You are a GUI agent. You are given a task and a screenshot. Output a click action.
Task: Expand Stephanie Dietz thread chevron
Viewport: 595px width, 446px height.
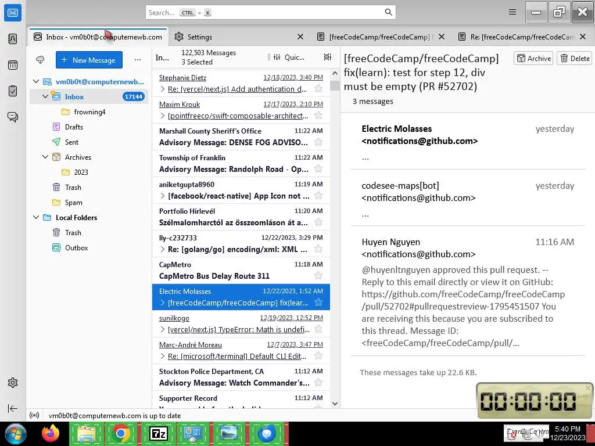pos(163,89)
